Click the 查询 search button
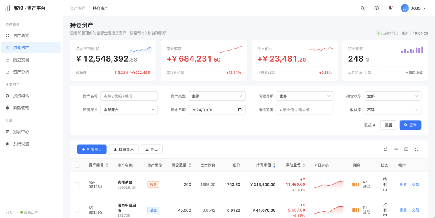The height and width of the screenshot is (218, 435). 410,125
